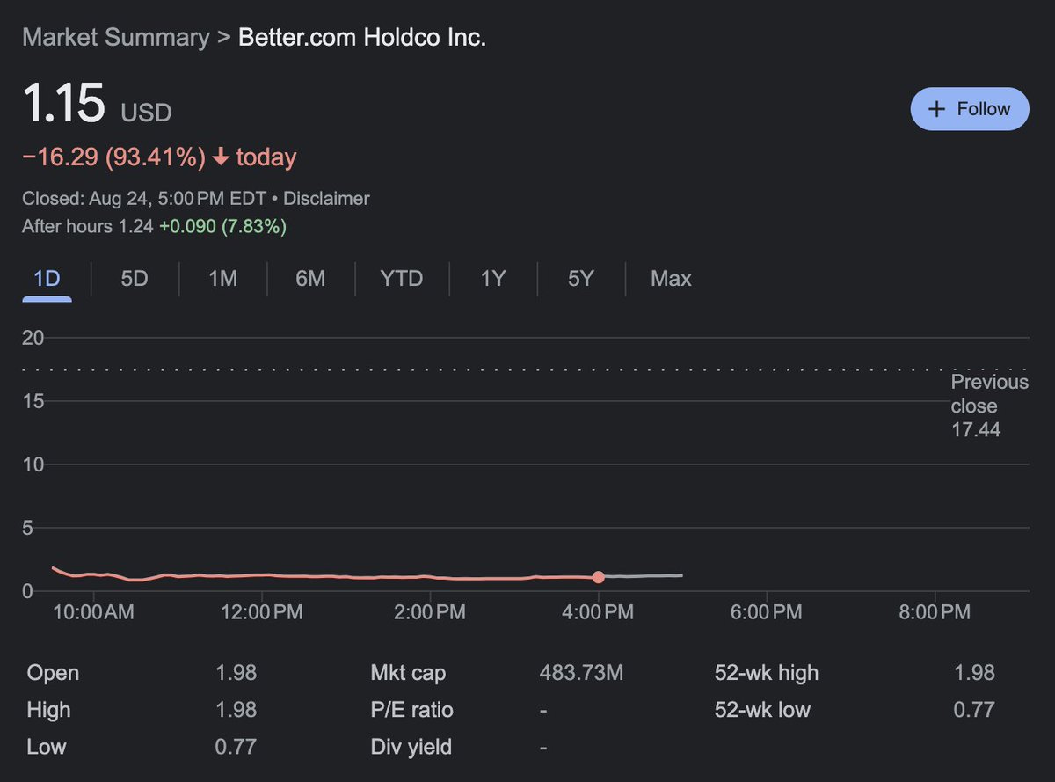Viewport: 1055px width, 782px height.
Task: Click the Mkt cap value 483.73M
Action: click(x=581, y=673)
